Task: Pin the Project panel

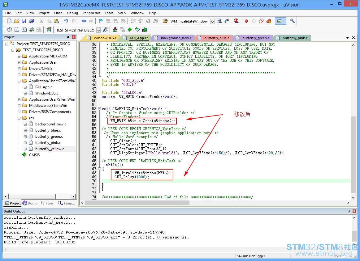Action: pos(68,37)
